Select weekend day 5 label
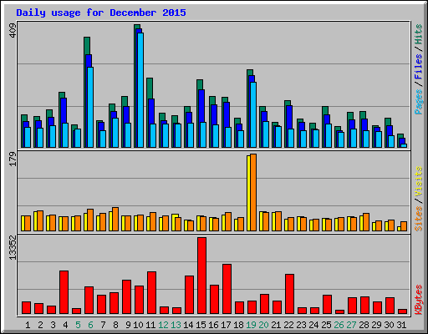 click(78, 325)
